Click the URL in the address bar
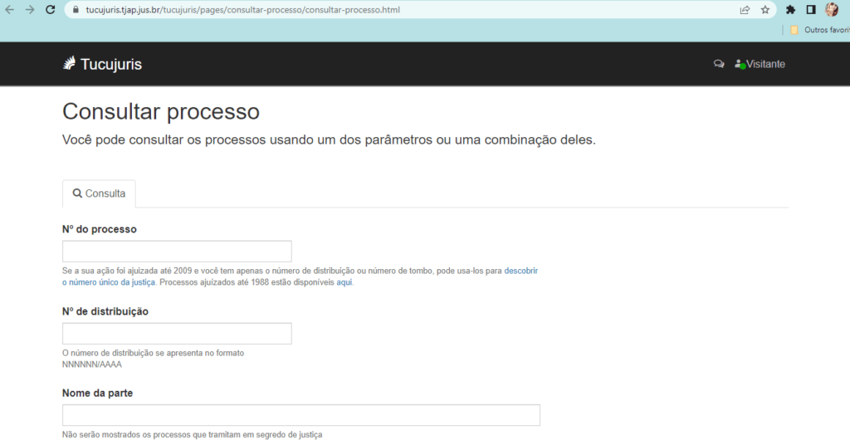The height and width of the screenshot is (440, 850). 243,10
